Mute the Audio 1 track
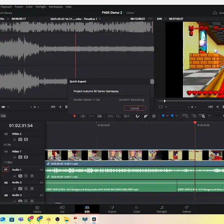224x224 pixels. (32, 176)
